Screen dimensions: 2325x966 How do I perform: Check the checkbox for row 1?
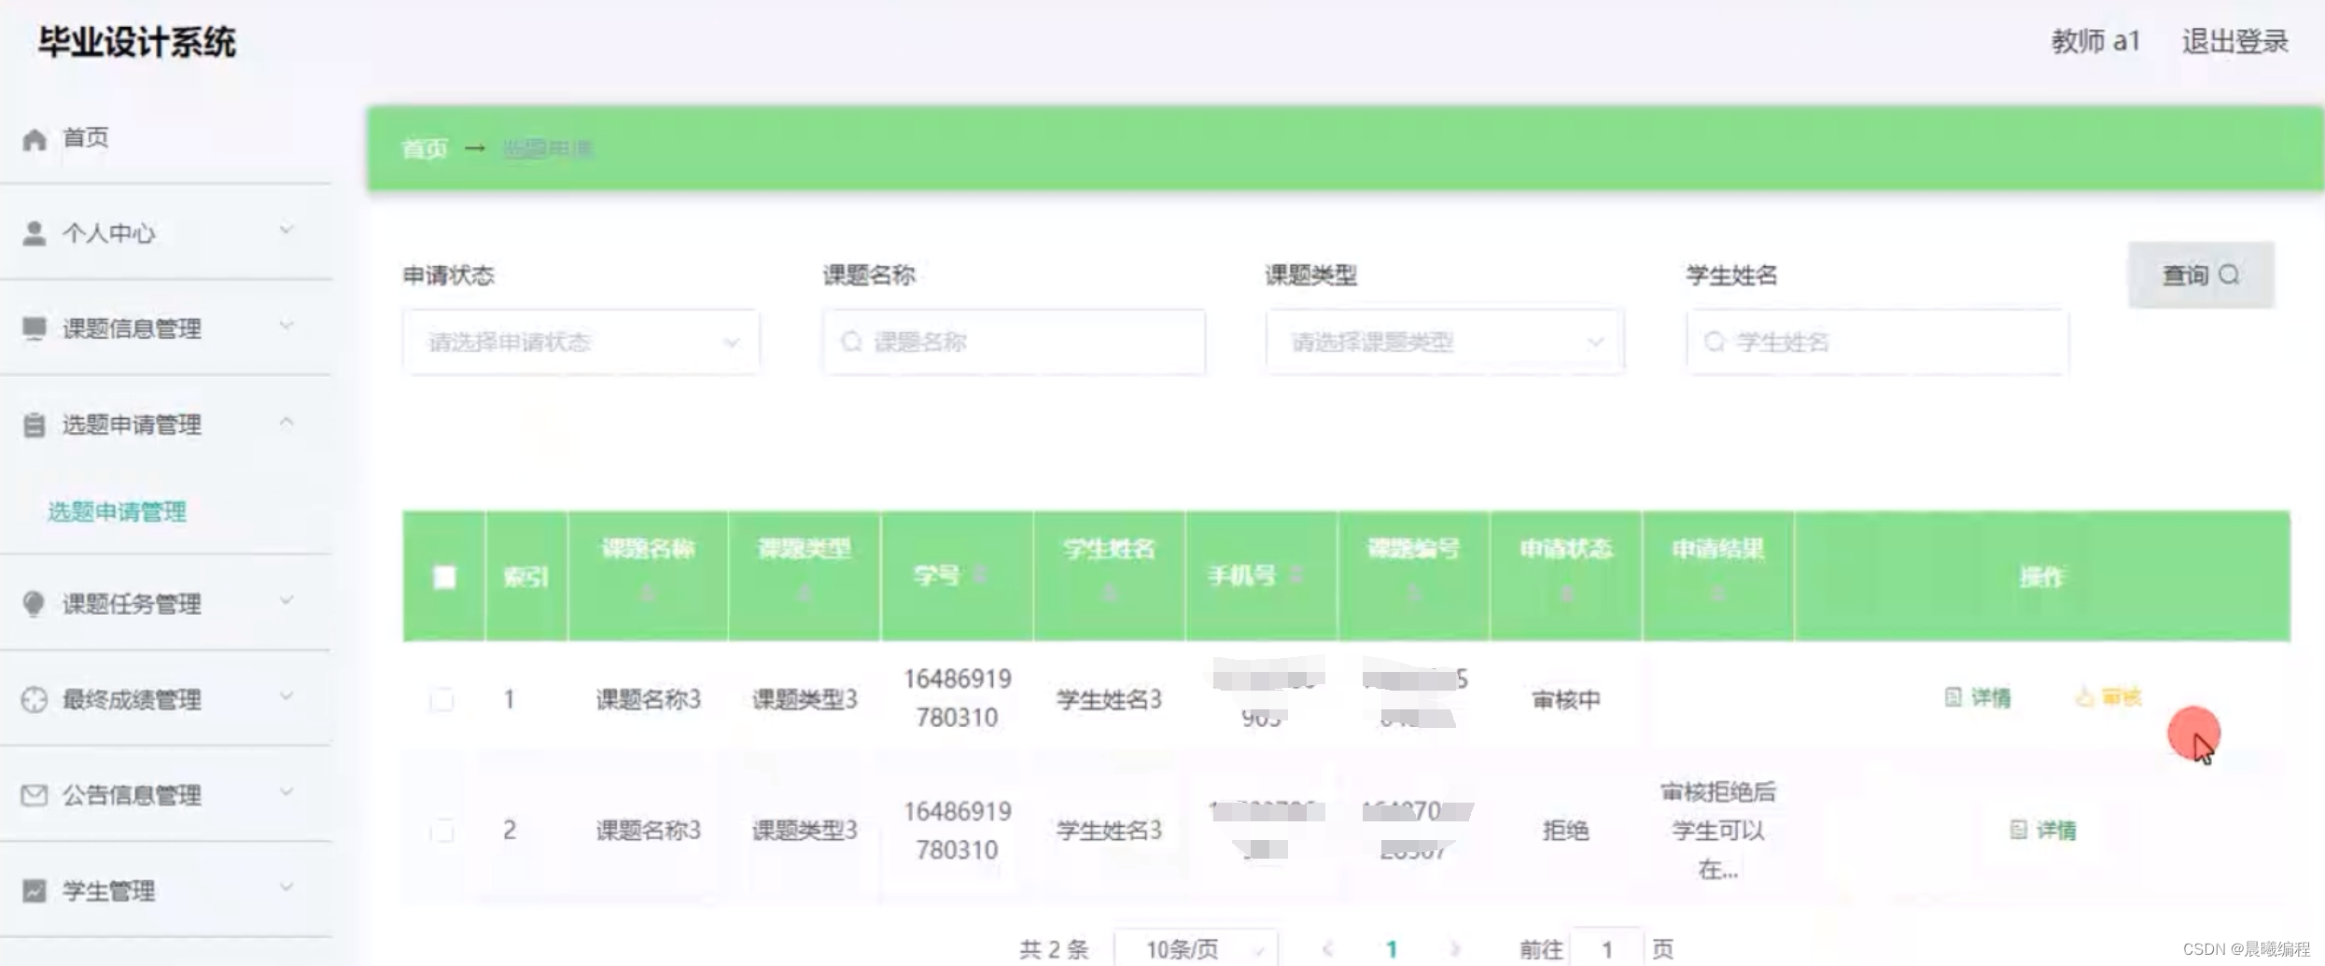click(442, 699)
